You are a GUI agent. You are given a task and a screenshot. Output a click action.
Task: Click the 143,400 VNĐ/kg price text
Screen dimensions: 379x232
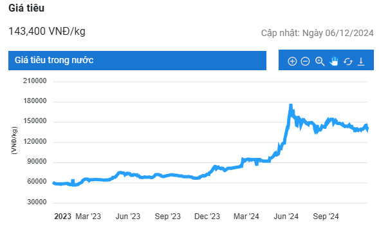click(x=47, y=31)
